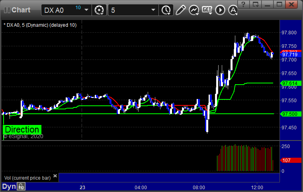Click the 97.650 price axis label
303x192 pixels.
tap(289, 73)
